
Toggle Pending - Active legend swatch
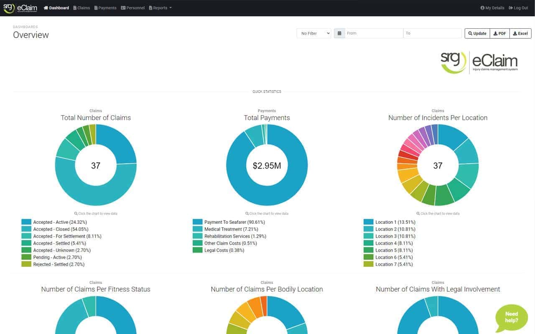point(26,257)
